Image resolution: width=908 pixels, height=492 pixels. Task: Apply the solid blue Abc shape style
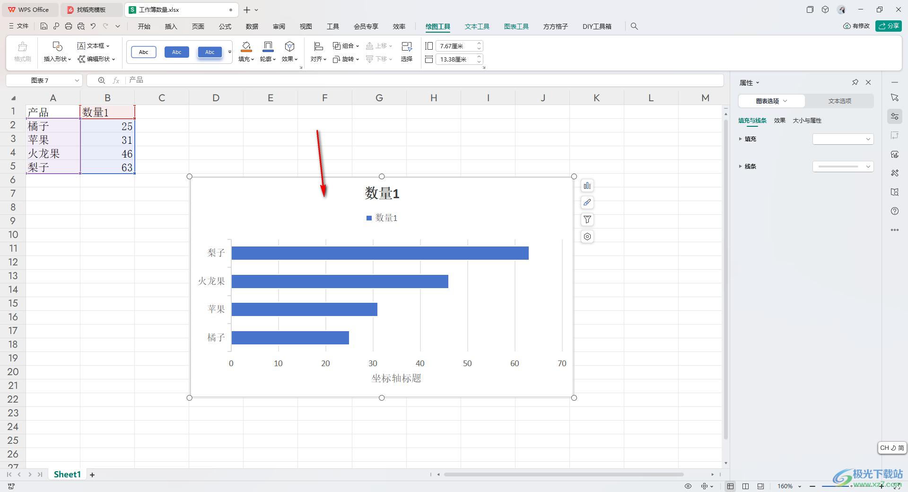177,52
